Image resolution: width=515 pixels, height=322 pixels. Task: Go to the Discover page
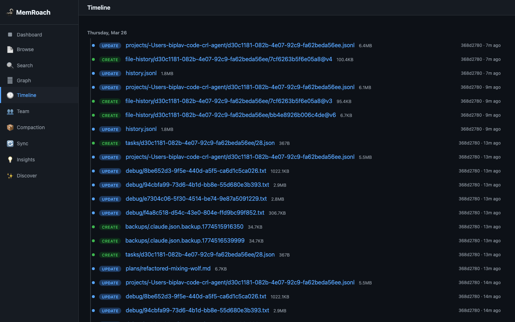tap(39, 176)
